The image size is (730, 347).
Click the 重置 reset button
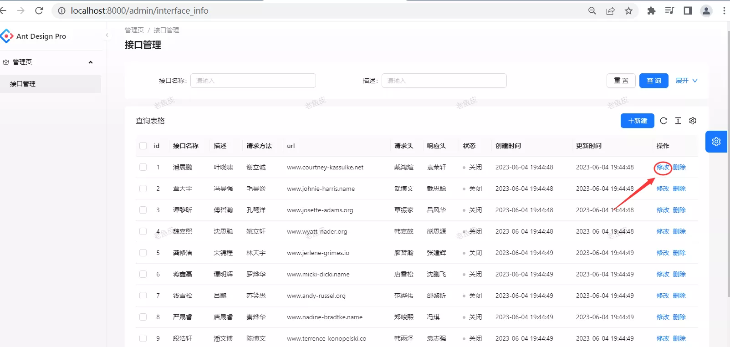[x=621, y=81]
